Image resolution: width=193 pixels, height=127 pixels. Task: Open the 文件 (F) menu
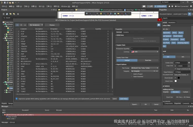[4, 6]
